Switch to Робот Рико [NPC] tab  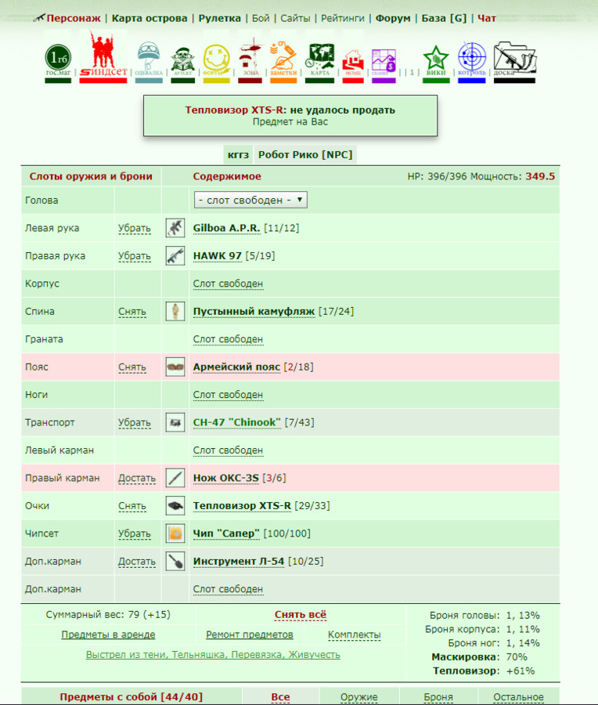coord(305,154)
